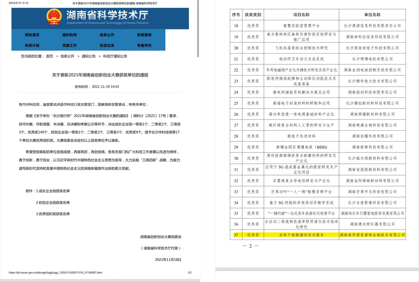Open the 政务服务 navigation item

click(144, 35)
